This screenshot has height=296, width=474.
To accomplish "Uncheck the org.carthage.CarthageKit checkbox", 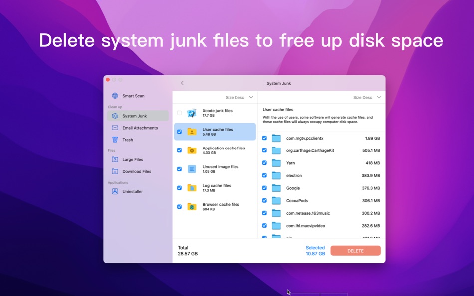I will [264, 150].
